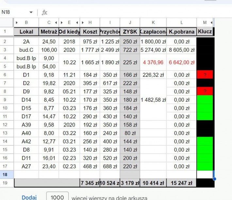
Task: Select column J header
Action: click(130, 22)
